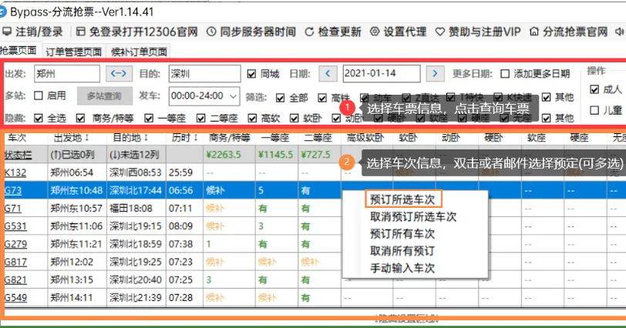Open train G279 link
This screenshot has width=626, height=328.
pos(15,244)
